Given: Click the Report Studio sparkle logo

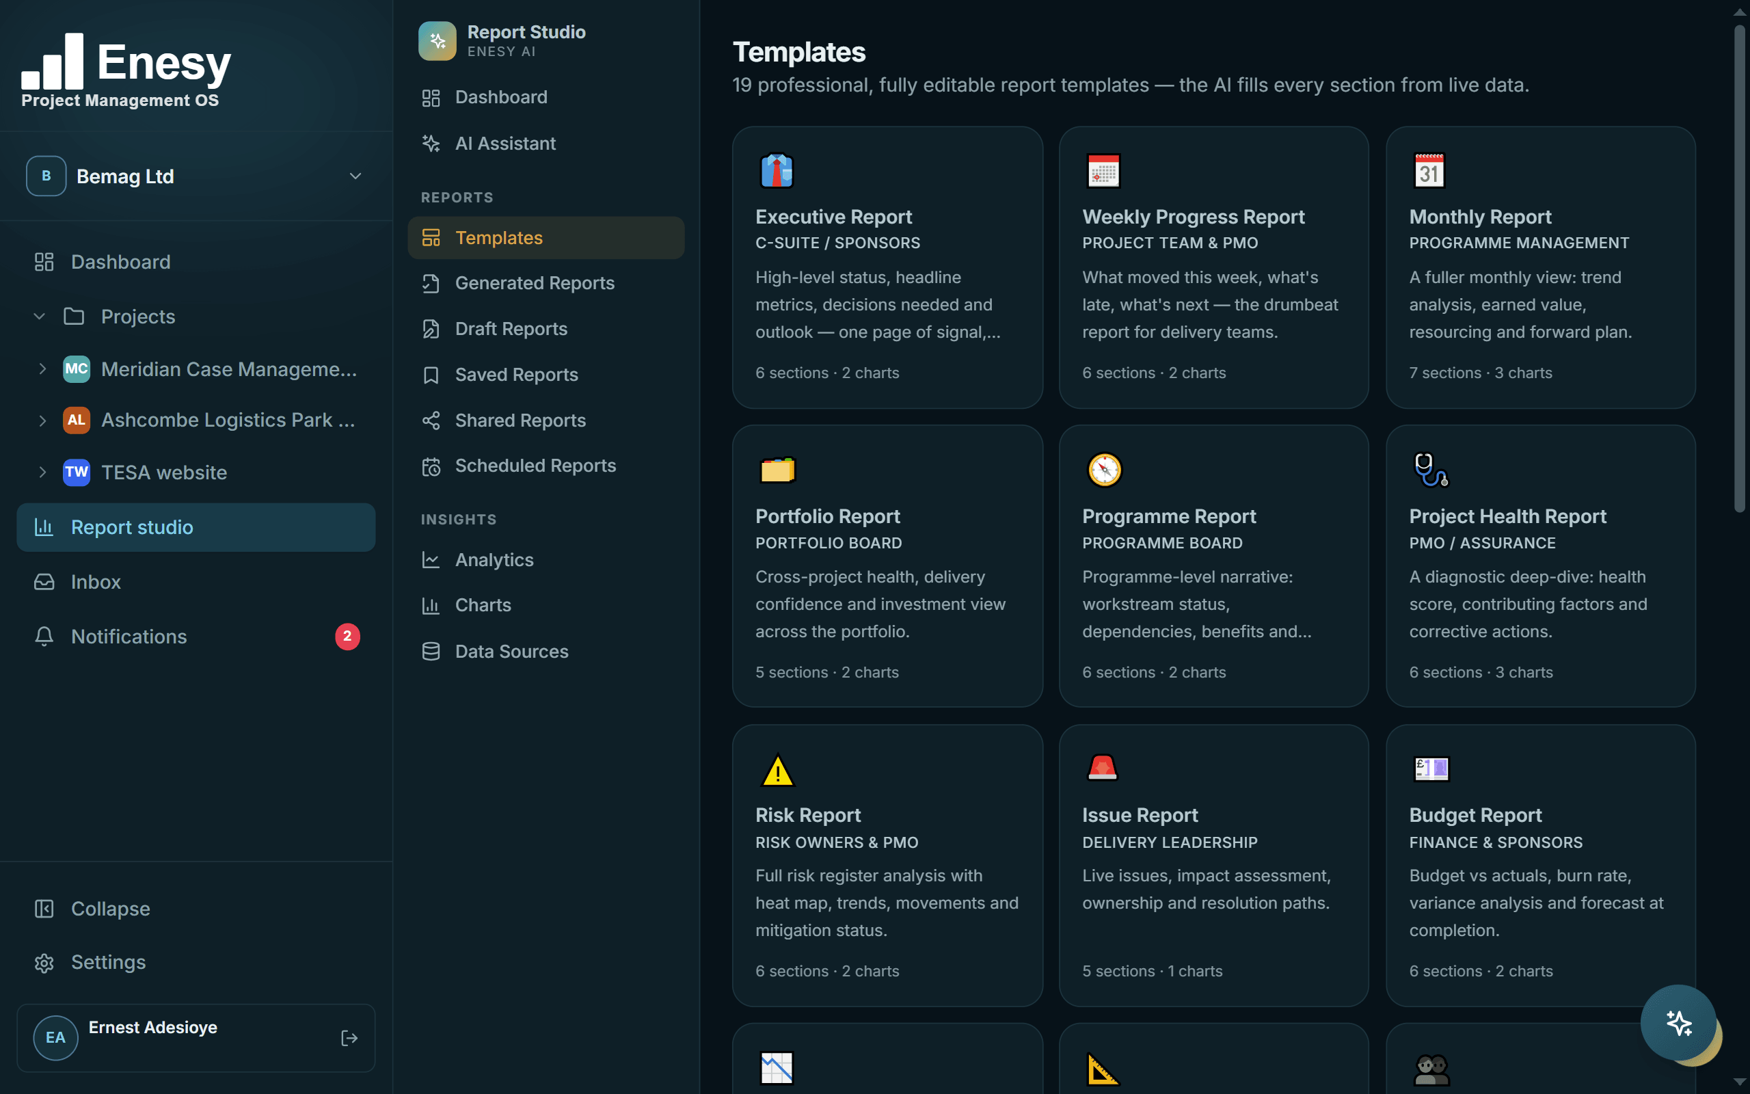Looking at the screenshot, I should coord(437,41).
